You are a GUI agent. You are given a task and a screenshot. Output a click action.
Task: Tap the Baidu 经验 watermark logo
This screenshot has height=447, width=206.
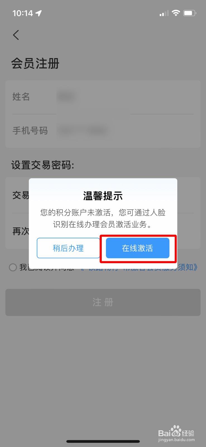click(176, 434)
